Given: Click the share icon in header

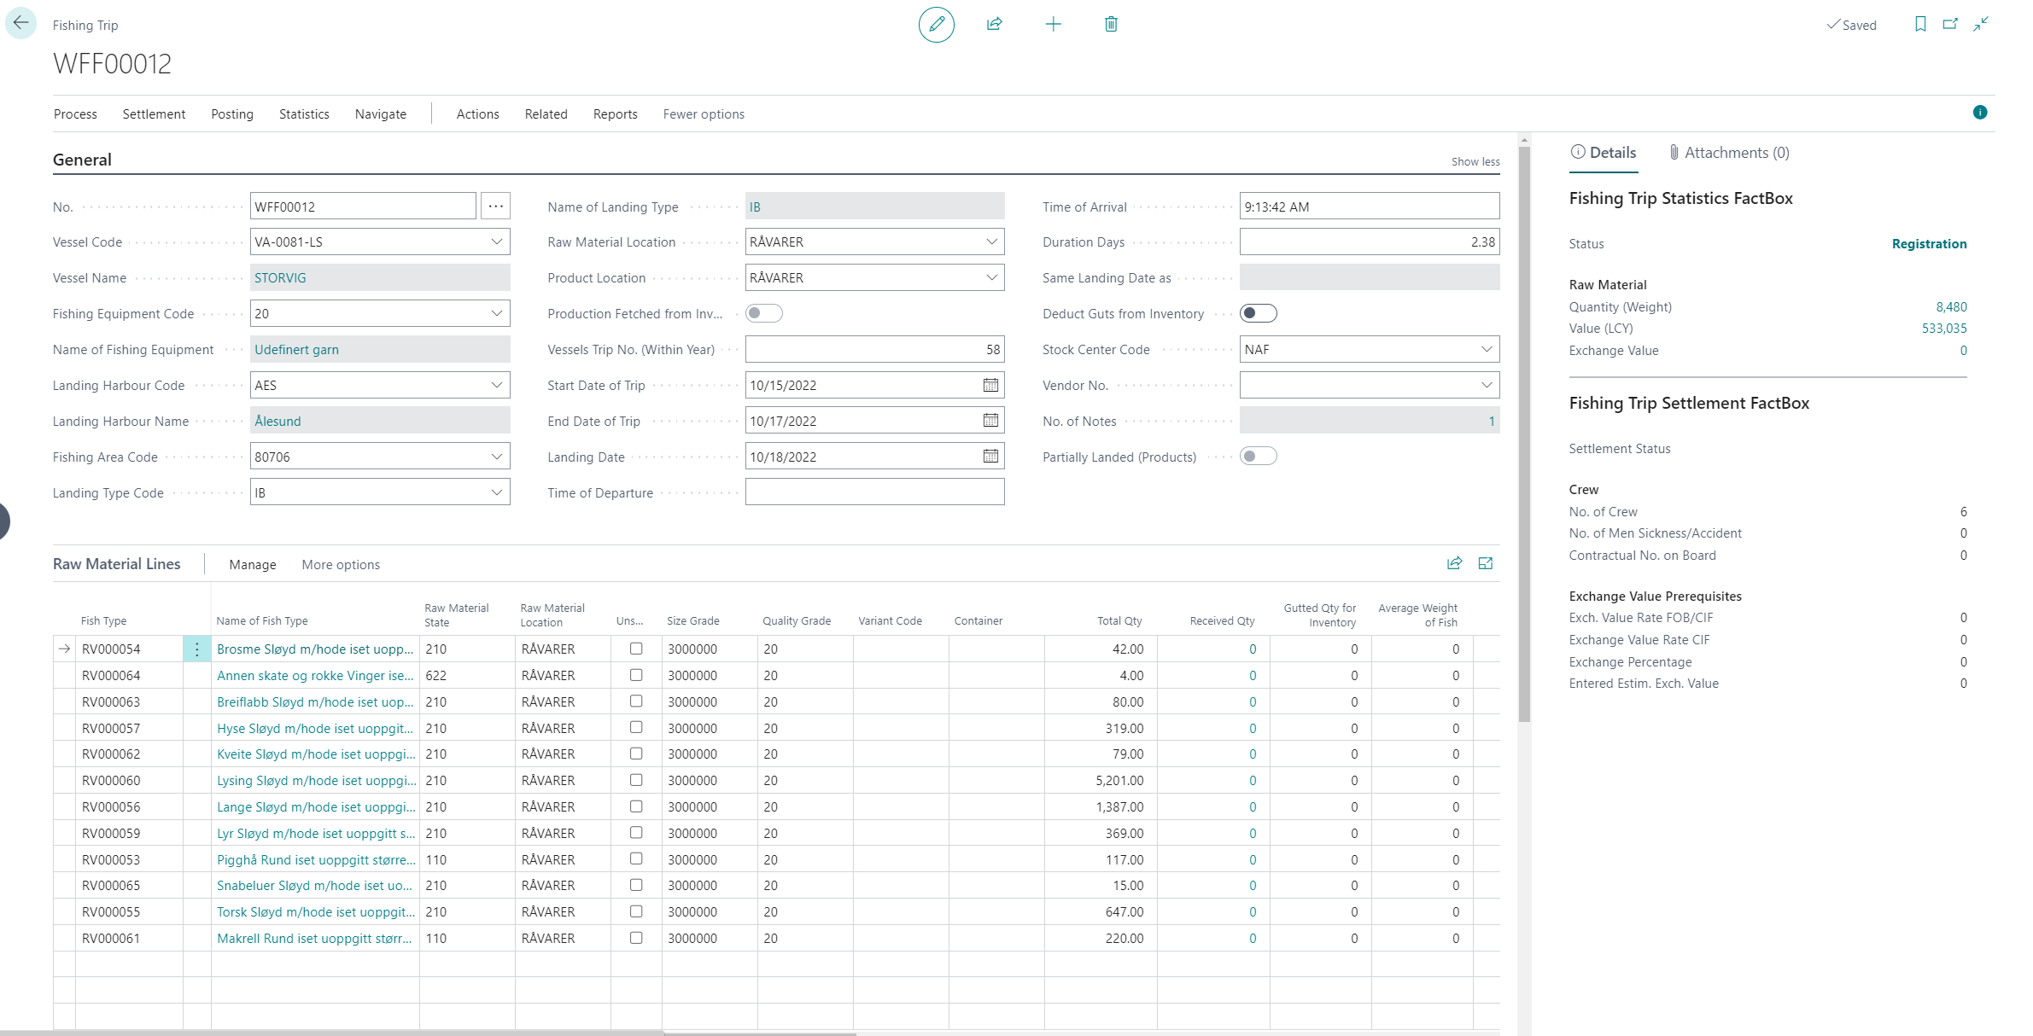Looking at the screenshot, I should (995, 25).
